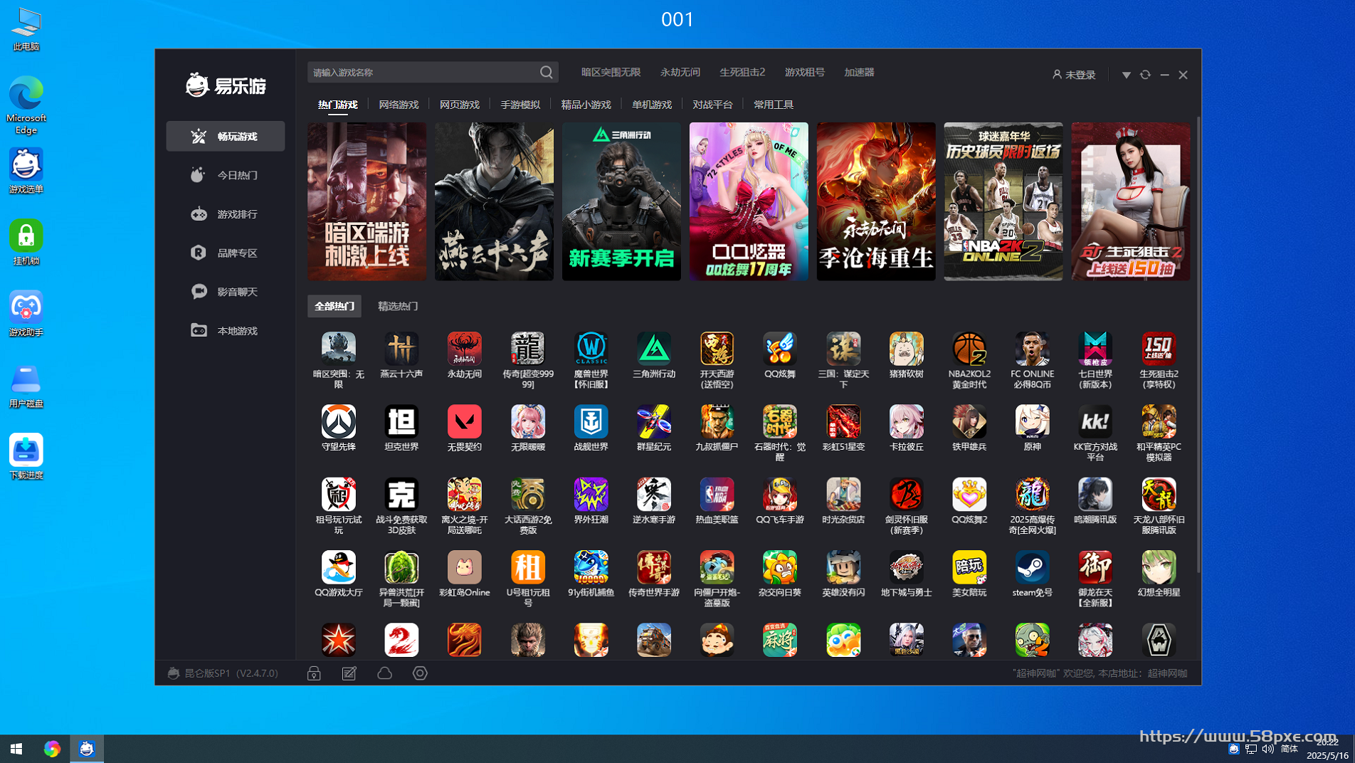
Task: Click the 未登录 login link
Action: coord(1074,75)
